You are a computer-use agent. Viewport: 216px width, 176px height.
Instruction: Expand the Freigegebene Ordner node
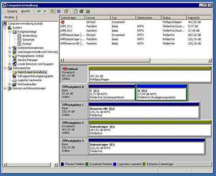click(10, 56)
